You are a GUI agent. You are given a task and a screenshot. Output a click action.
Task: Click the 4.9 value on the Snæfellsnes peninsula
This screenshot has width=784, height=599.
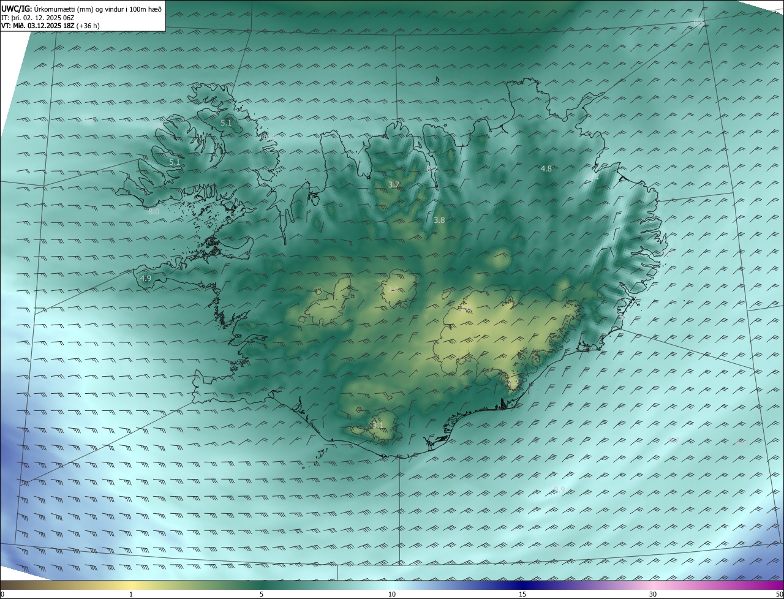coord(146,278)
